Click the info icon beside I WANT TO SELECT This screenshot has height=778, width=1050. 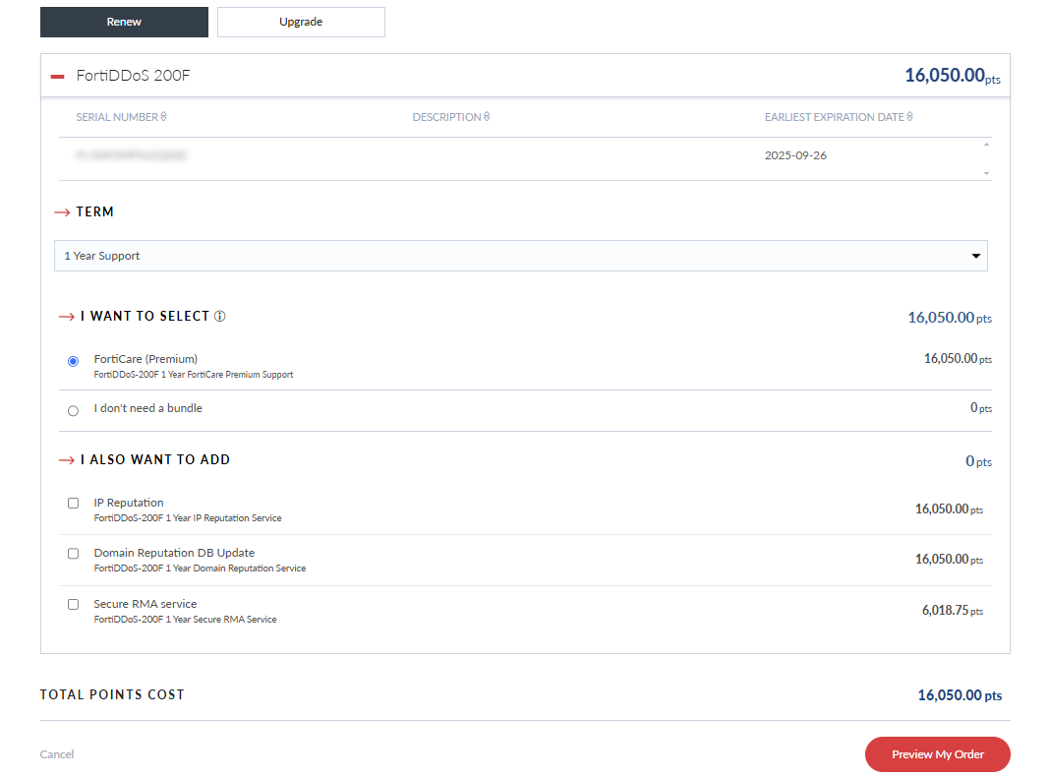tap(218, 316)
